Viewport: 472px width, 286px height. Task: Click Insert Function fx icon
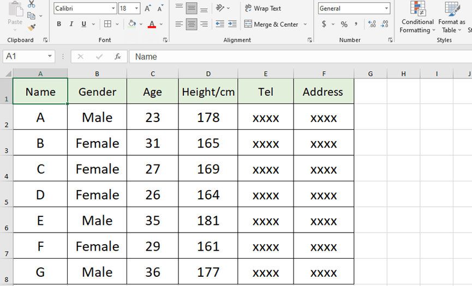[118, 57]
